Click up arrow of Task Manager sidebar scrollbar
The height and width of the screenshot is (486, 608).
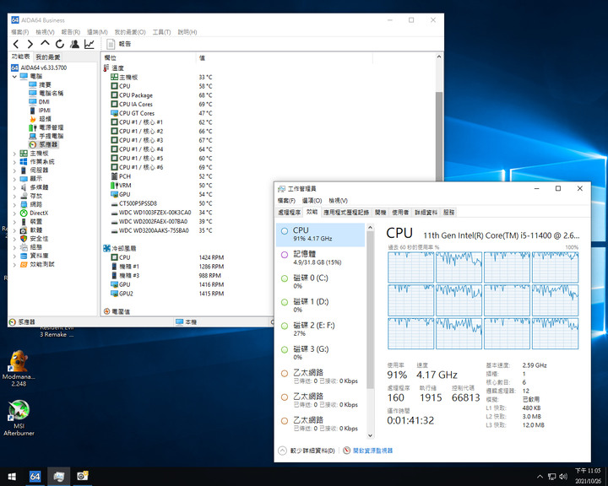tap(370, 228)
